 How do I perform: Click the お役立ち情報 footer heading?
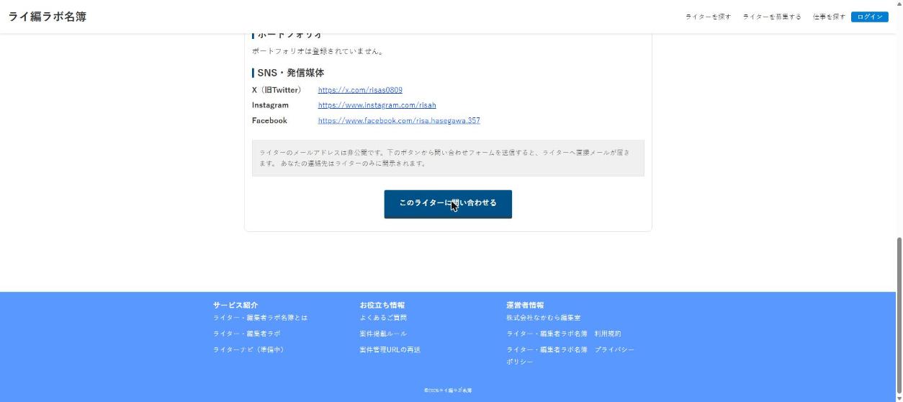pos(382,305)
